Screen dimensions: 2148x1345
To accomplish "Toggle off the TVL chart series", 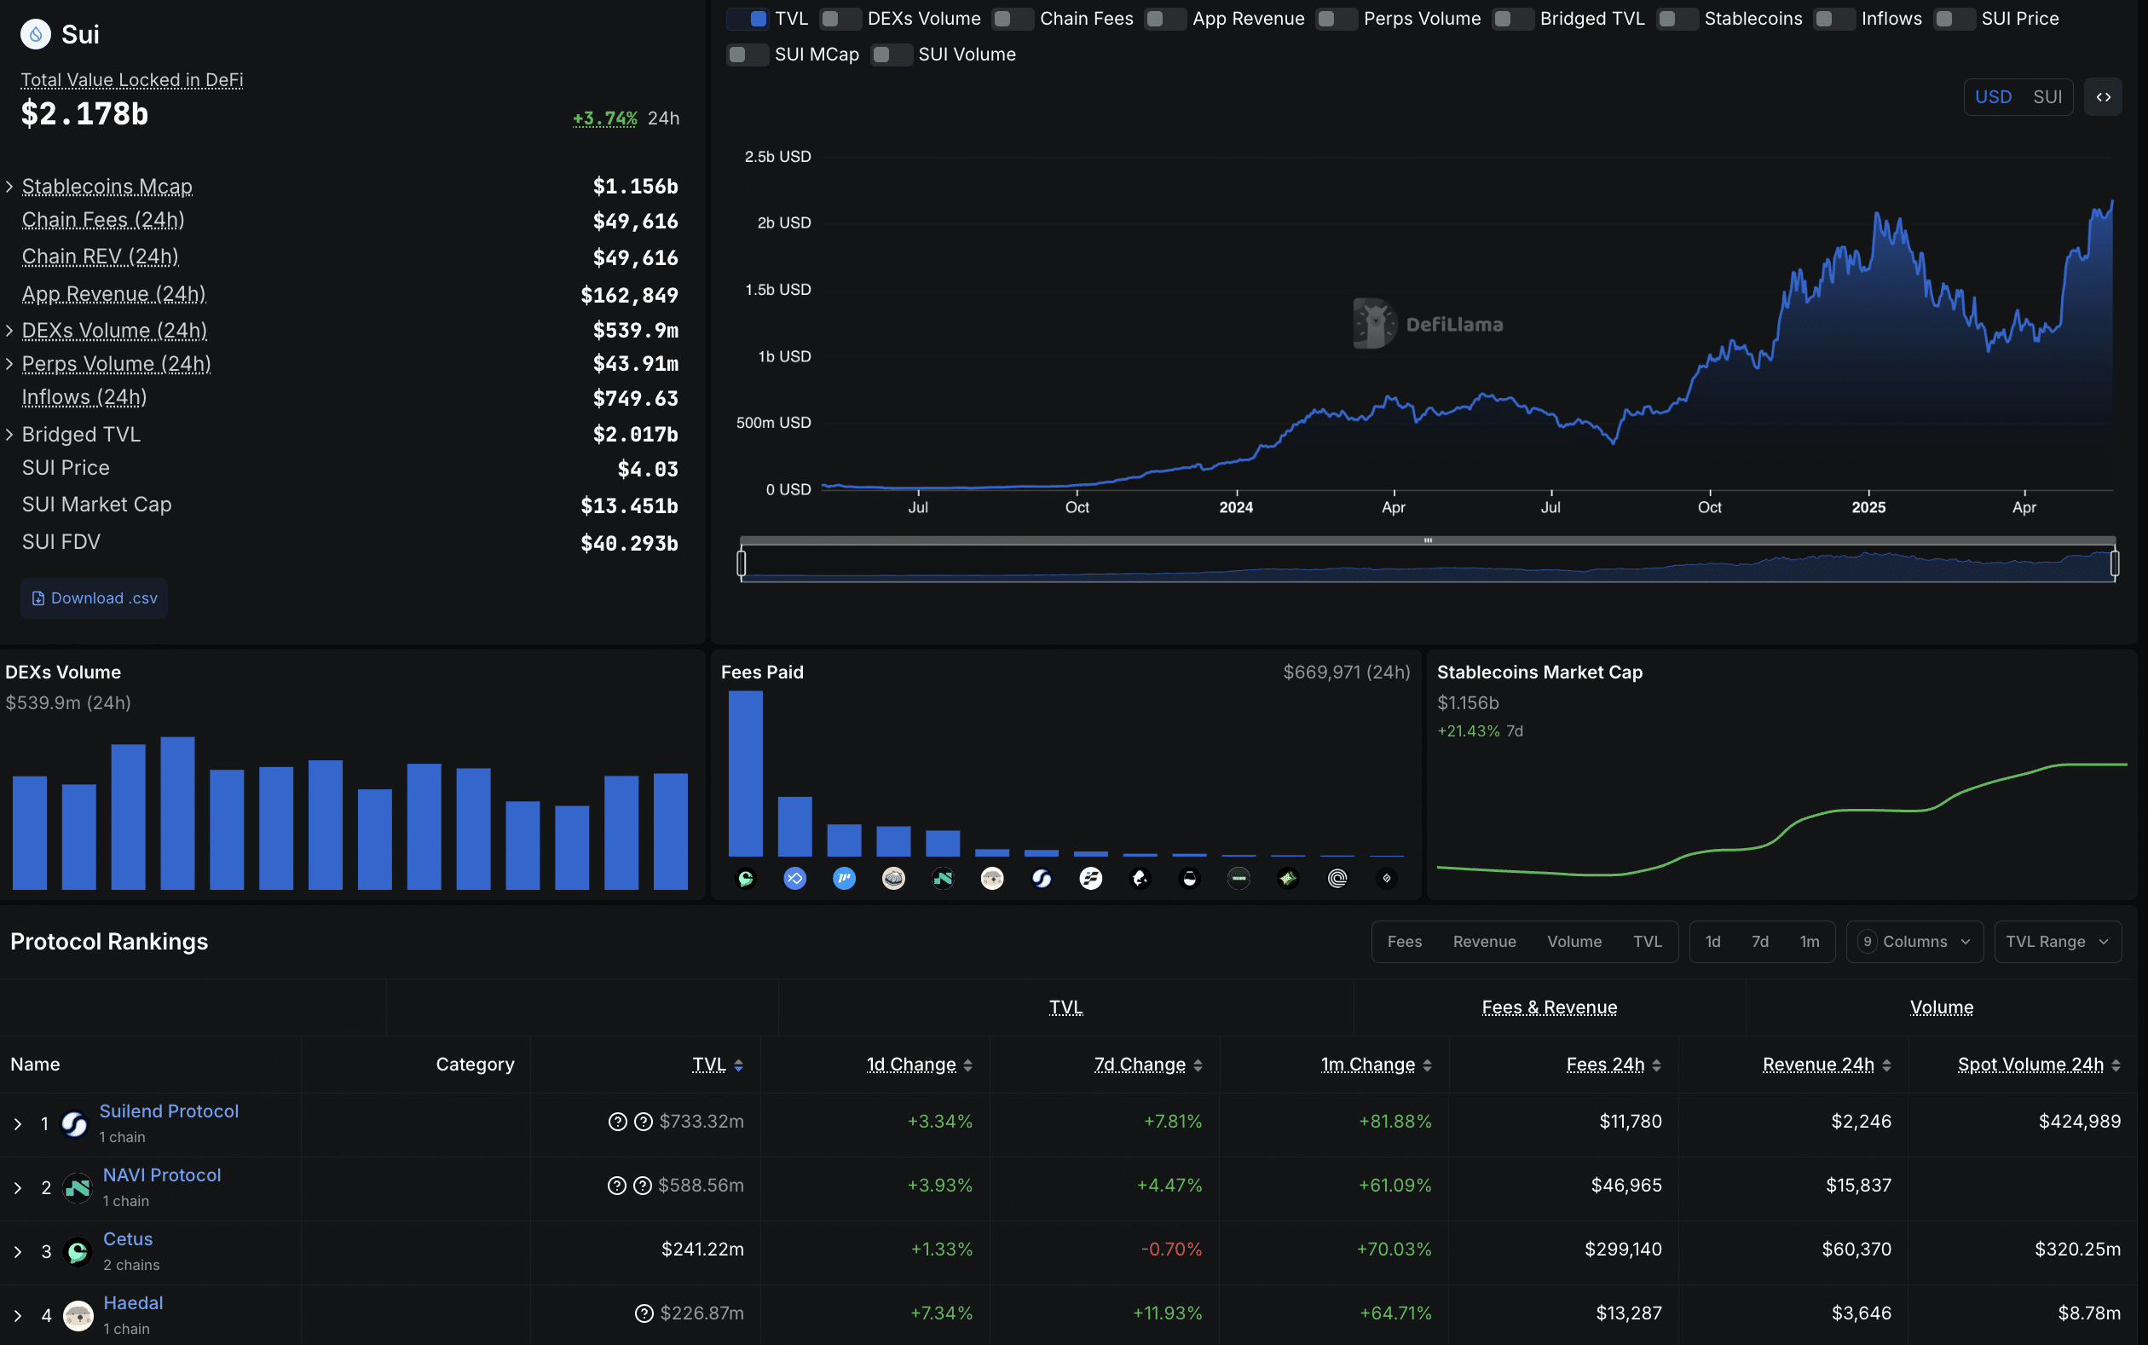I will point(748,19).
